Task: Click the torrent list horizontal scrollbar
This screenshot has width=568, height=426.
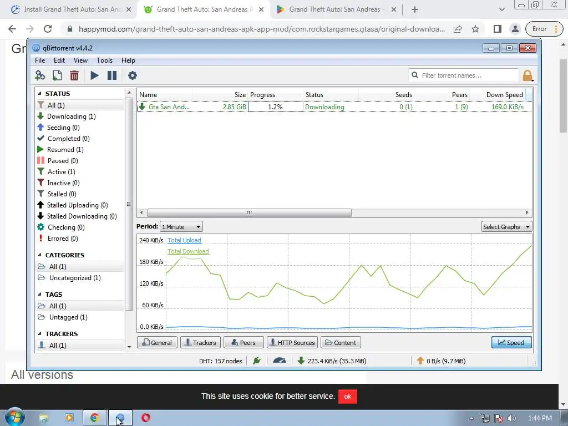Action: [249, 212]
